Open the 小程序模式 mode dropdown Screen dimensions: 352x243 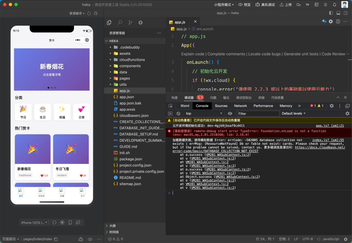click(x=224, y=5)
